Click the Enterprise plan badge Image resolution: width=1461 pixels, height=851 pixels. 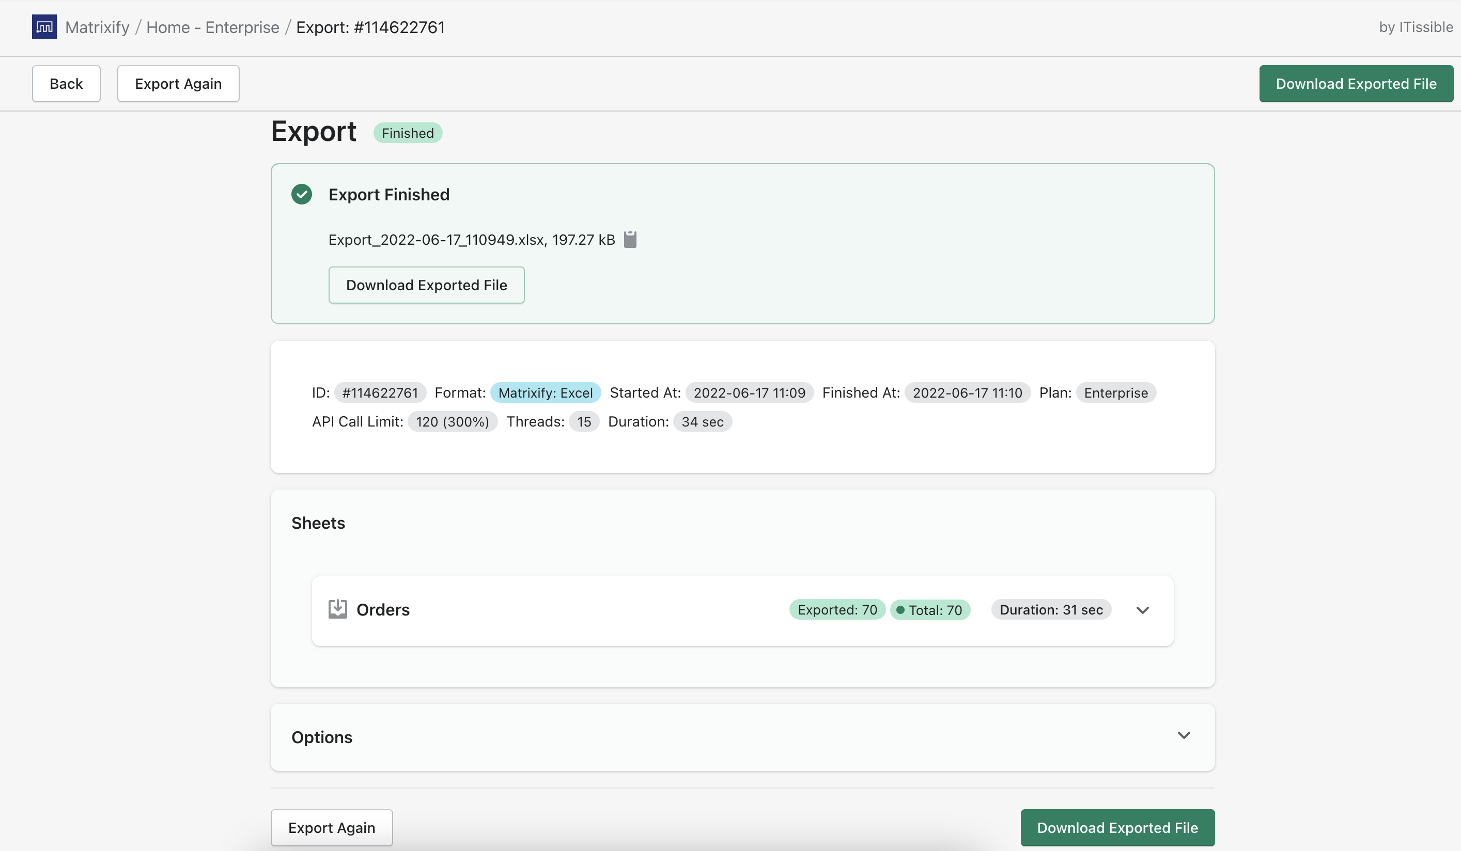click(1115, 392)
